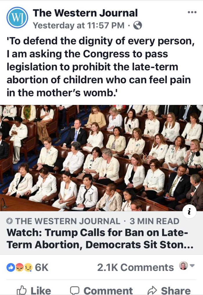Click the crying sad reaction emoji
This screenshot has height=295, width=203.
(28, 267)
